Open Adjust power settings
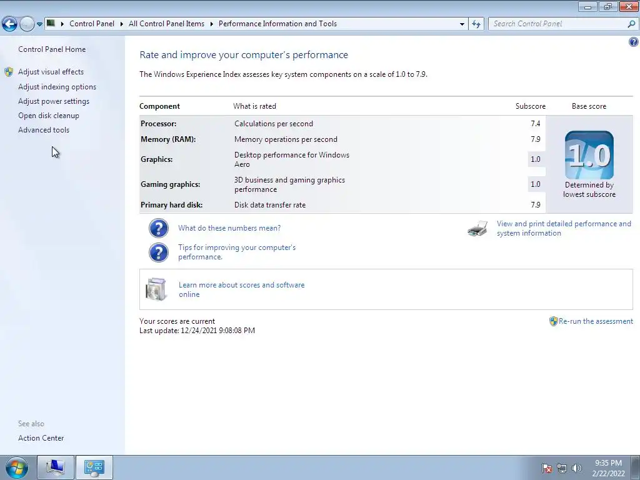Viewport: 640px width, 480px height. pyautogui.click(x=54, y=101)
